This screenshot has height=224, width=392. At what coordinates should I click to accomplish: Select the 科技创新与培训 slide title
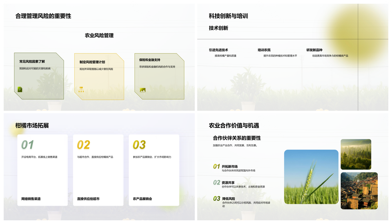click(228, 16)
